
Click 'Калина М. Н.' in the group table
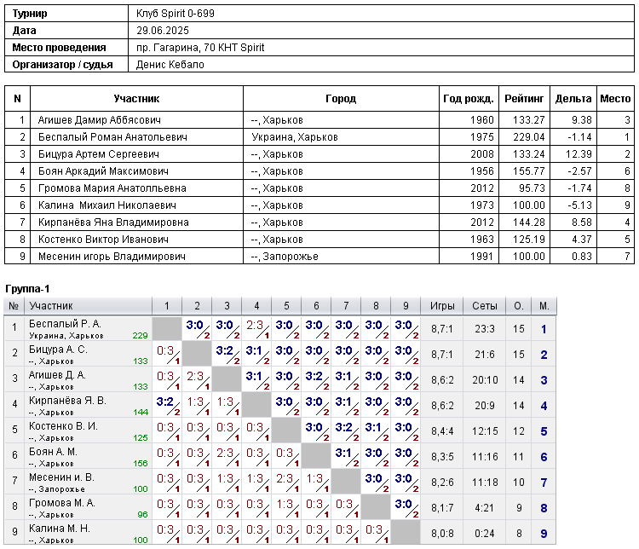[x=60, y=529]
